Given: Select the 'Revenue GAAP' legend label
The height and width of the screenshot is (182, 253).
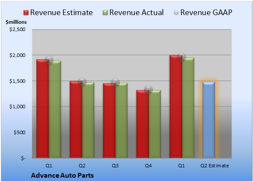Looking at the screenshot, I should point(206,13).
